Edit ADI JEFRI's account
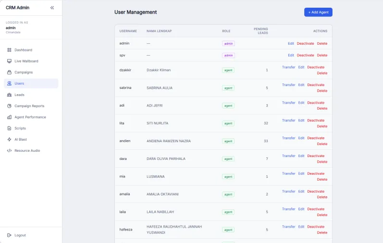Viewport: 383px width, 243px height. point(301,103)
